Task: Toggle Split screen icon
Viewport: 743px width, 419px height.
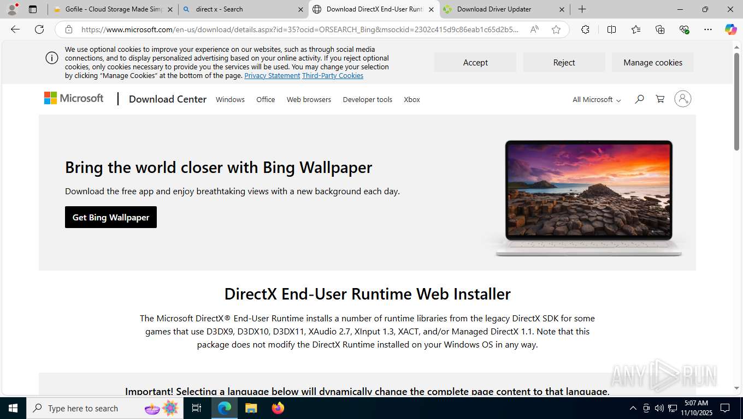Action: (611, 29)
